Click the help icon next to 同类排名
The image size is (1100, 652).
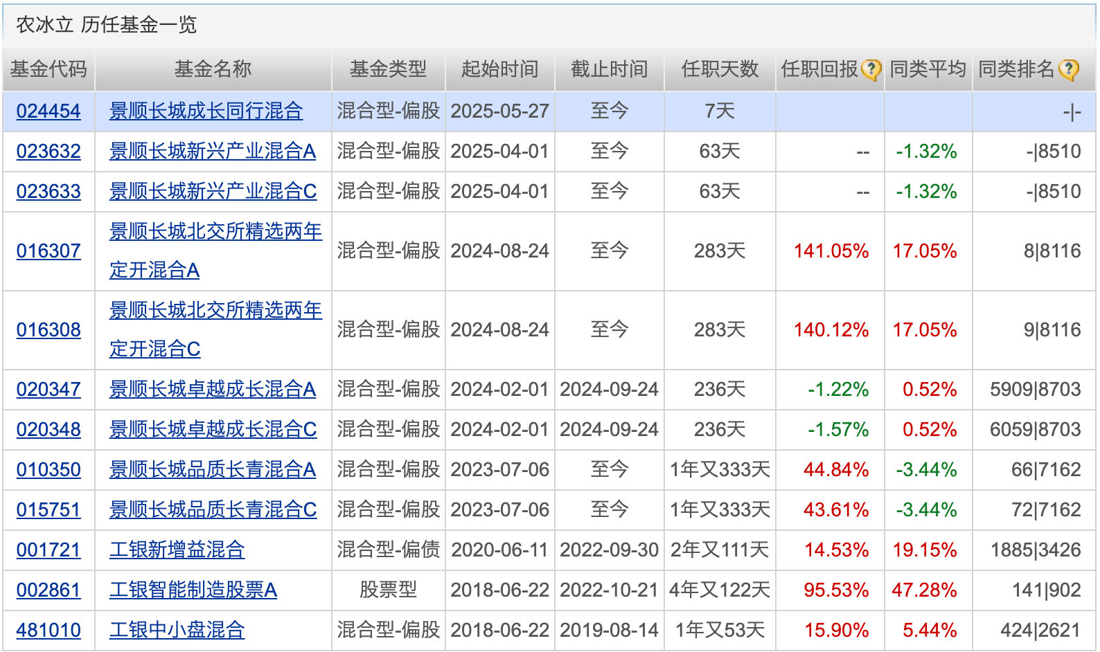pyautogui.click(x=1069, y=70)
